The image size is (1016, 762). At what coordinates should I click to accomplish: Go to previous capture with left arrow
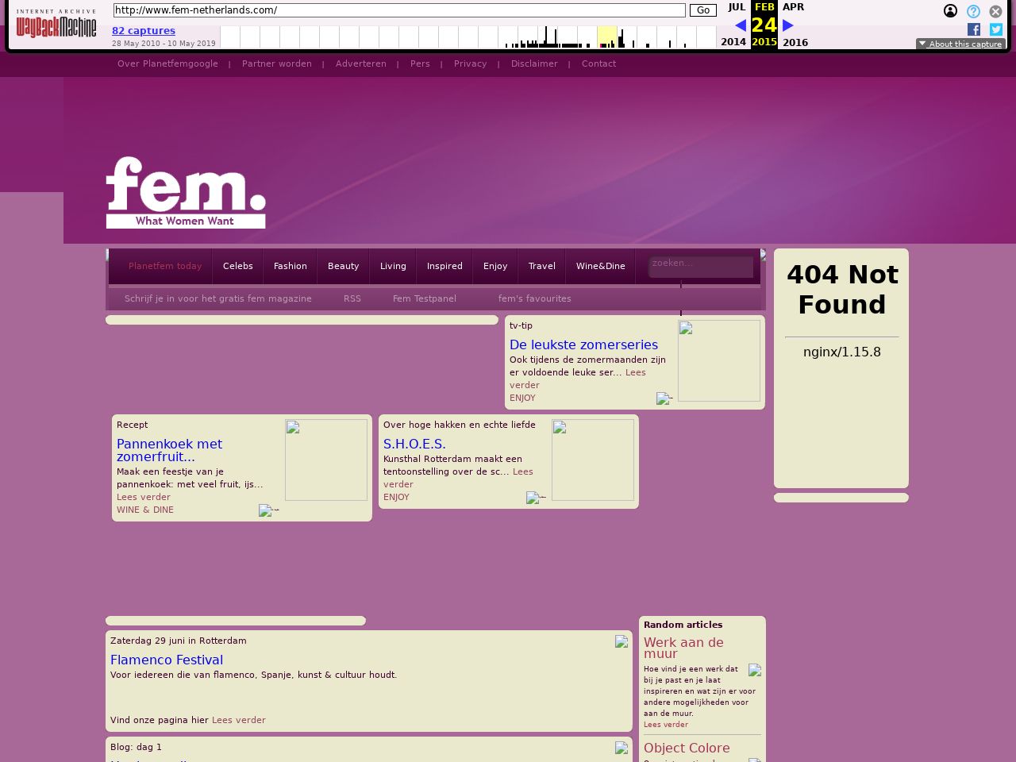pos(740,25)
